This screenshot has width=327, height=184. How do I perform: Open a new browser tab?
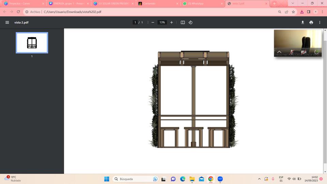[275, 3]
